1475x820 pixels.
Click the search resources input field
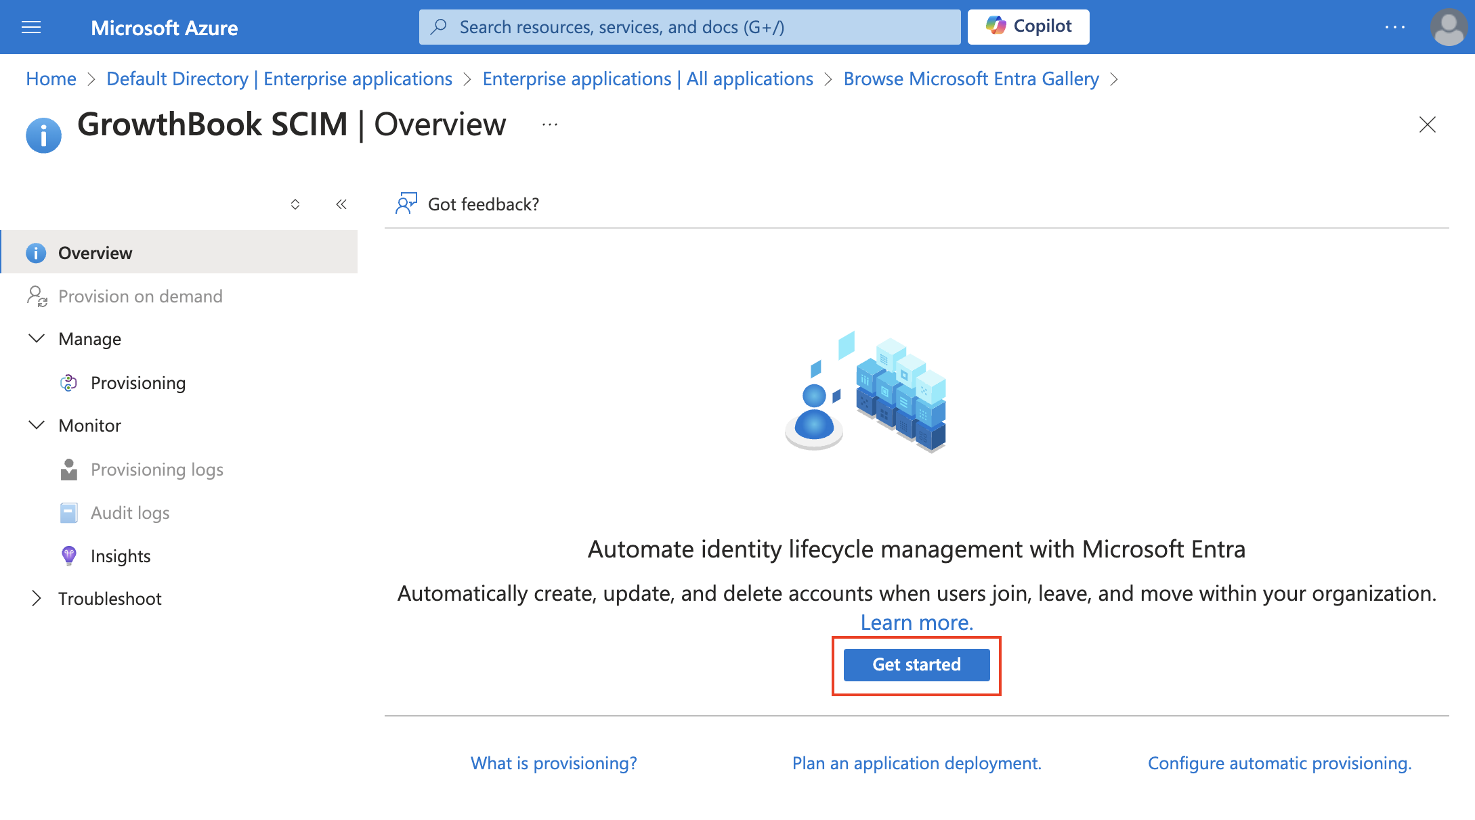(690, 26)
